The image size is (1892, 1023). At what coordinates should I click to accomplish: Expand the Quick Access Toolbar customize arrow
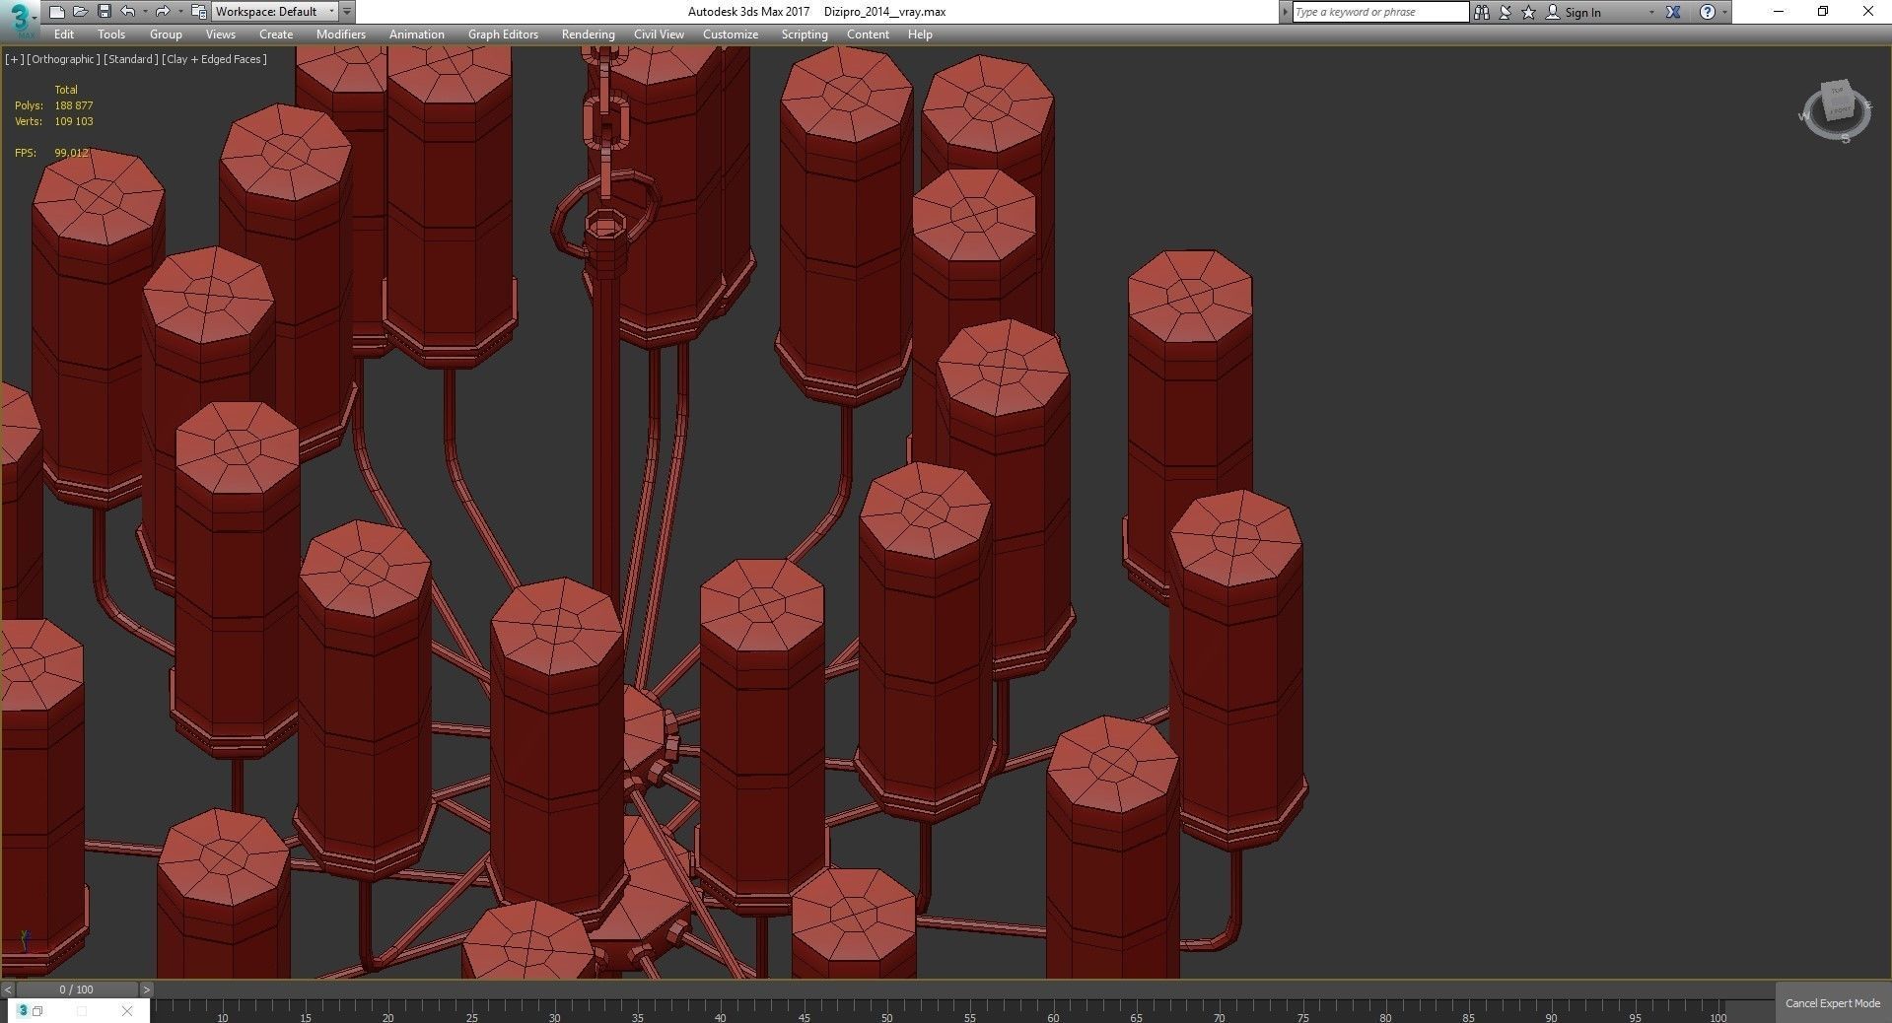point(347,12)
